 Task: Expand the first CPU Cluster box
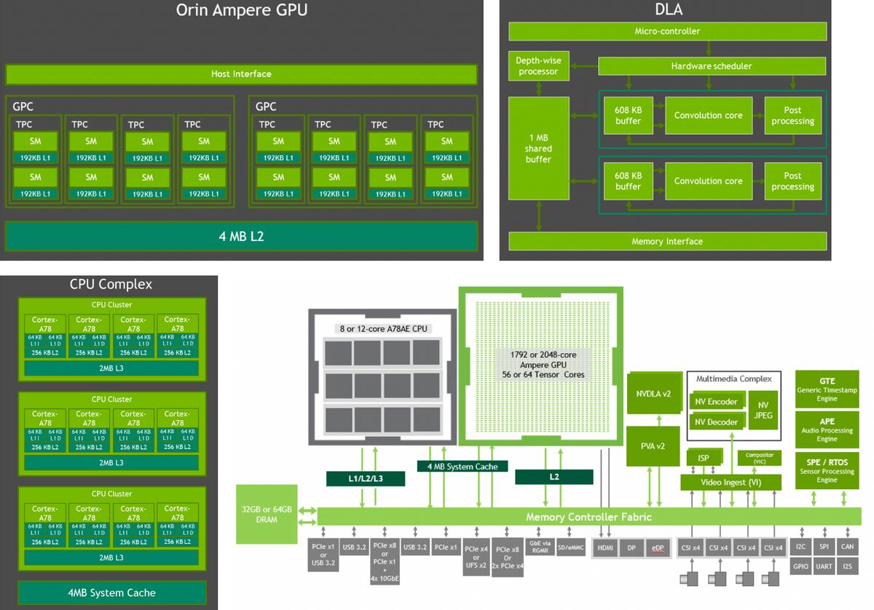click(x=111, y=304)
